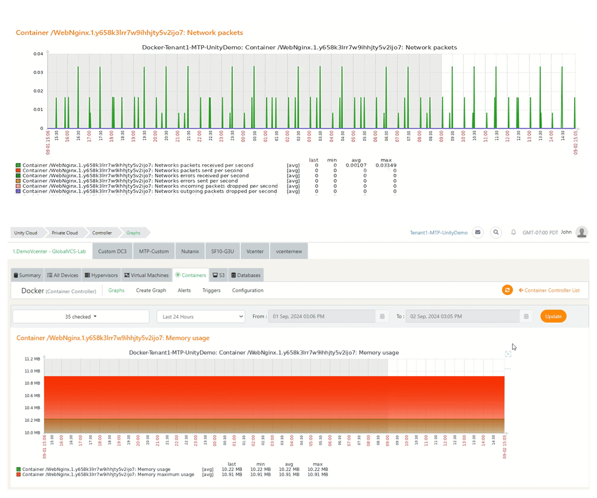This screenshot has width=597, height=498.
Task: Open the mail envelope icon in header
Action: point(478,233)
